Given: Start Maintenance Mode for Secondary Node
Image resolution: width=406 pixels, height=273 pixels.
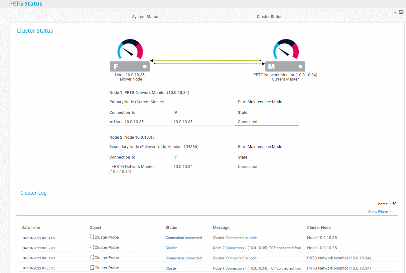Looking at the screenshot, I should [260, 147].
